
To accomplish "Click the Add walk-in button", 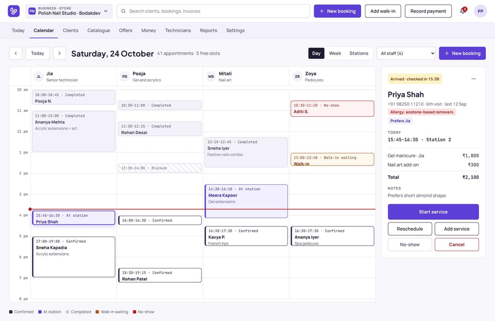I will 383,11.
